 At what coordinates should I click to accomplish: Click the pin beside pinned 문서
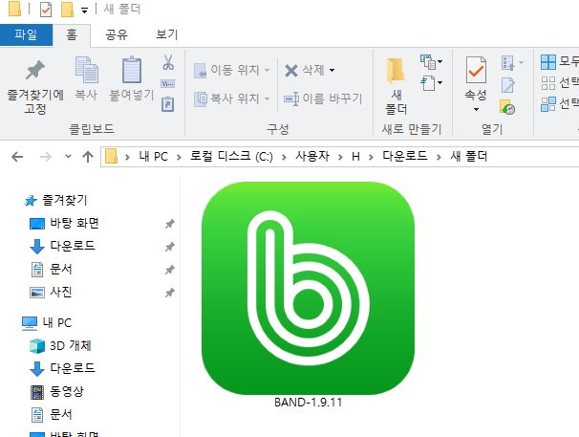tap(169, 270)
